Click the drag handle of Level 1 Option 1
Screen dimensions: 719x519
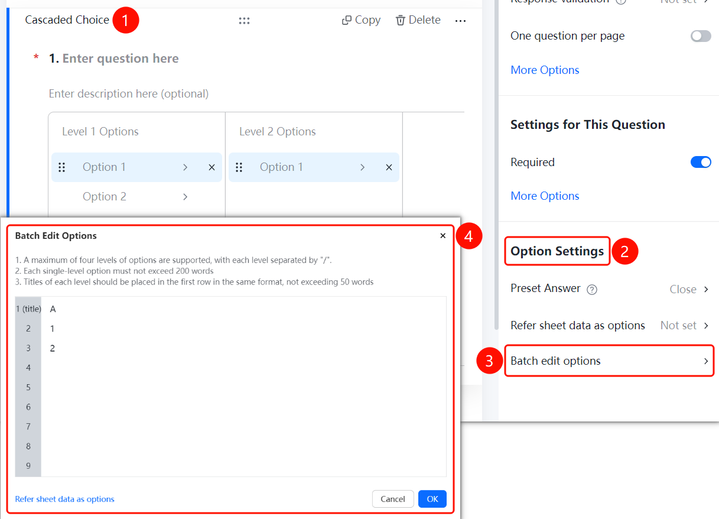coord(61,167)
